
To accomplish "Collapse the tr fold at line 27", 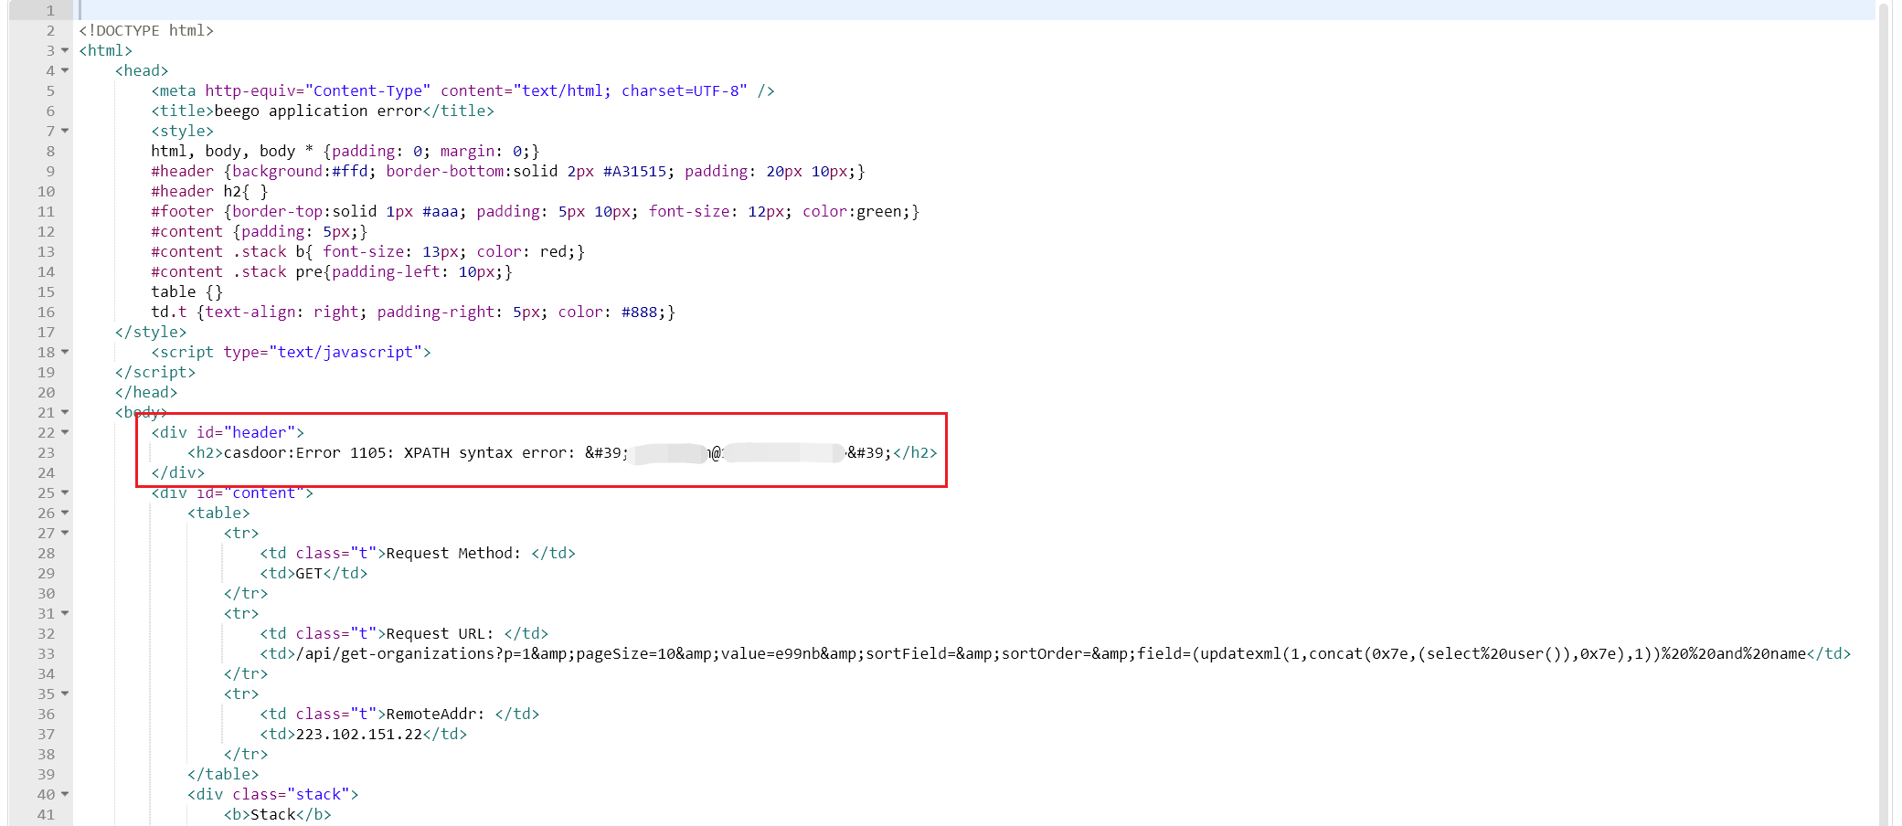I will point(65,533).
